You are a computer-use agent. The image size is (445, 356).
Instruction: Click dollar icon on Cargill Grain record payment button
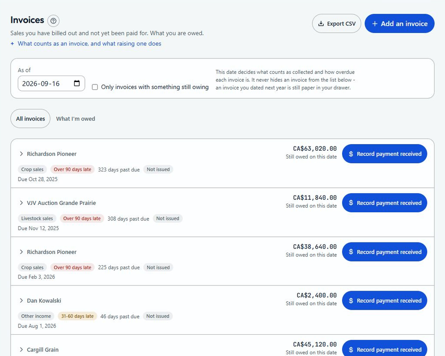coord(351,350)
